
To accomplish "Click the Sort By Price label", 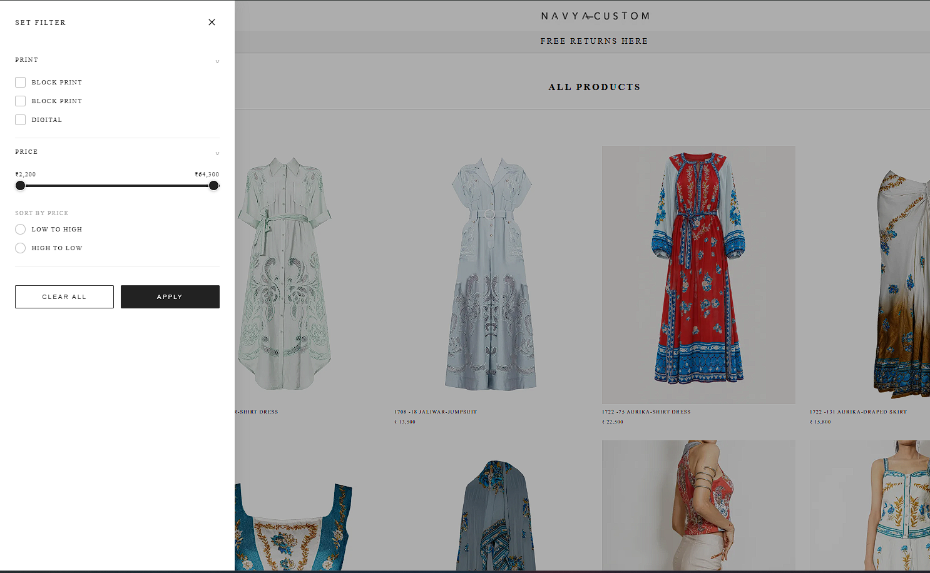I will [42, 213].
